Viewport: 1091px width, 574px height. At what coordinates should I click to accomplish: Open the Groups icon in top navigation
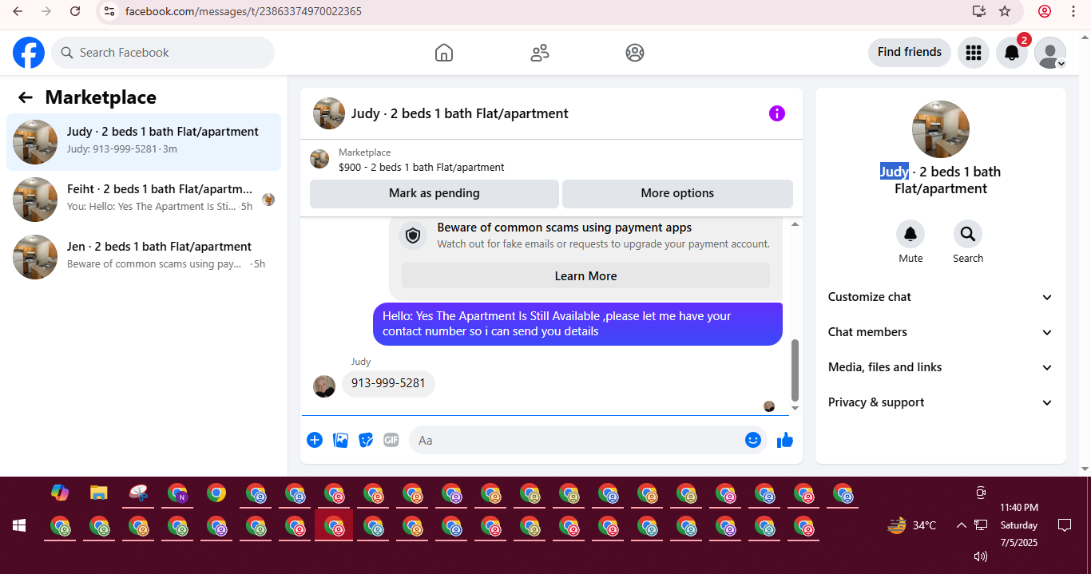coord(635,53)
